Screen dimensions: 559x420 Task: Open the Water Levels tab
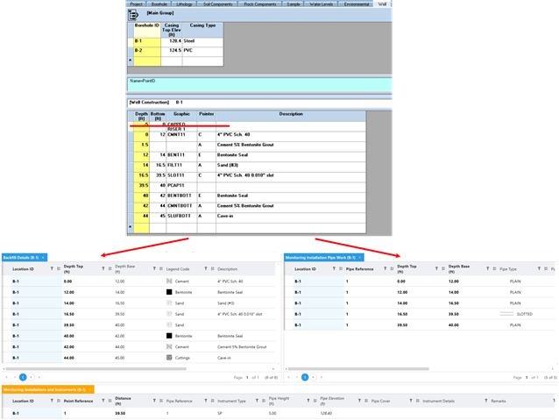point(322,4)
